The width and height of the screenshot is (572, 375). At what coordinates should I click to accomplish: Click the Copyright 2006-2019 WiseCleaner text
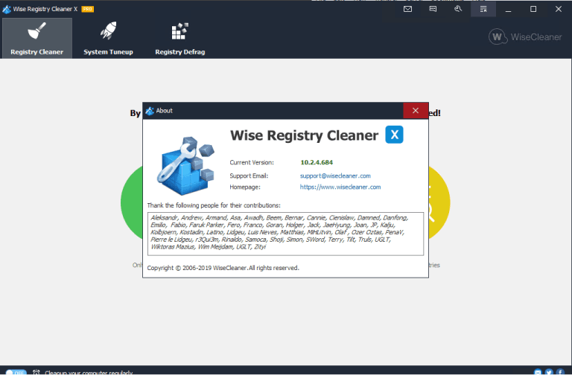(223, 268)
